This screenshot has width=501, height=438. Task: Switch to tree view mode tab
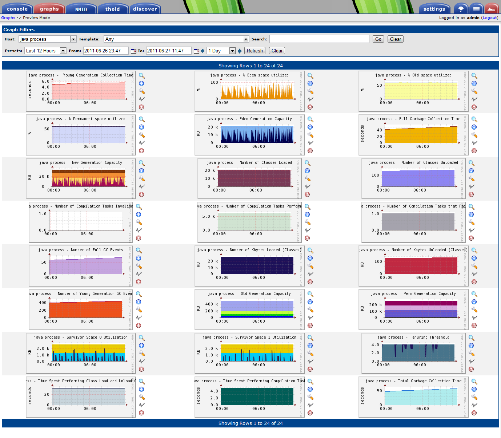[461, 9]
